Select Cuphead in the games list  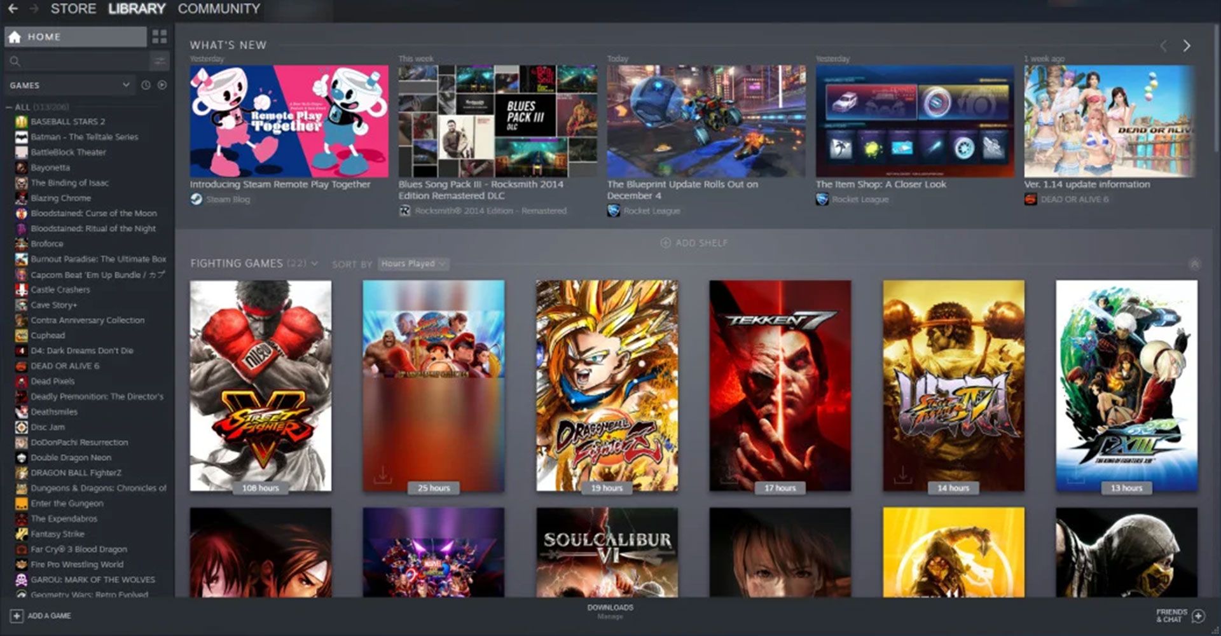(x=48, y=335)
